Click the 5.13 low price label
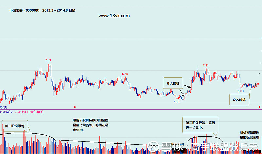 point(177,102)
